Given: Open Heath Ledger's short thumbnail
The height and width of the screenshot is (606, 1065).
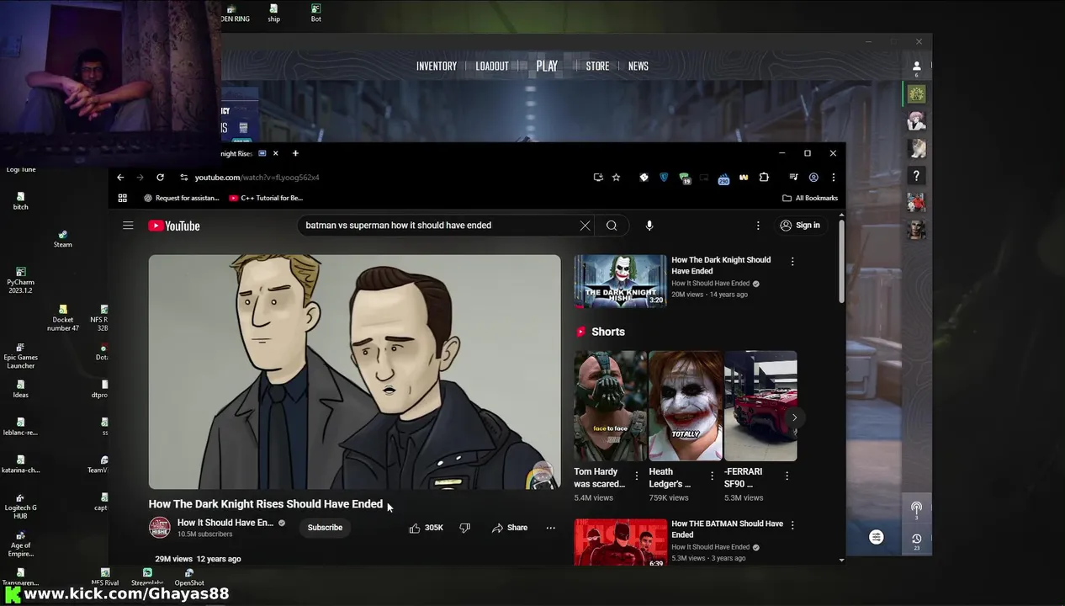Looking at the screenshot, I should click(x=685, y=406).
